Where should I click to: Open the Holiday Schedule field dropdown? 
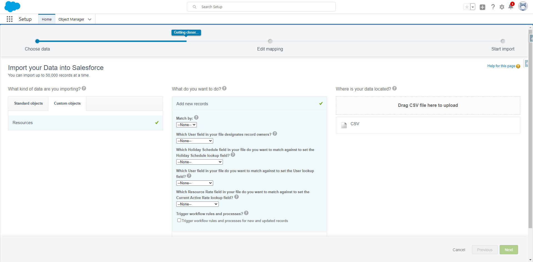point(200,162)
